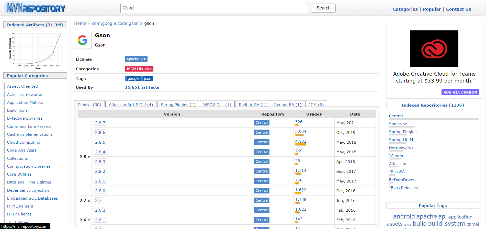Viewport: 486px width, 229px height.
Task: Open version 2.8.6
Action: click(100, 132)
